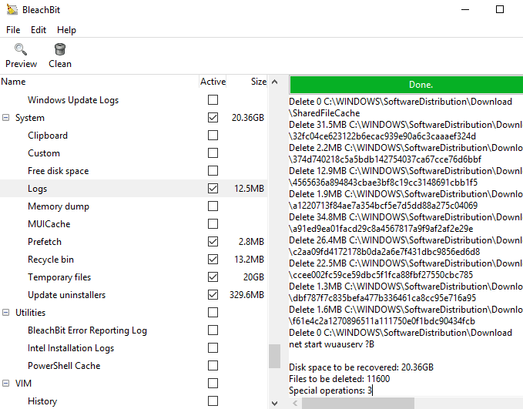
Task: Collapse the VIM tree group
Action: (6, 384)
